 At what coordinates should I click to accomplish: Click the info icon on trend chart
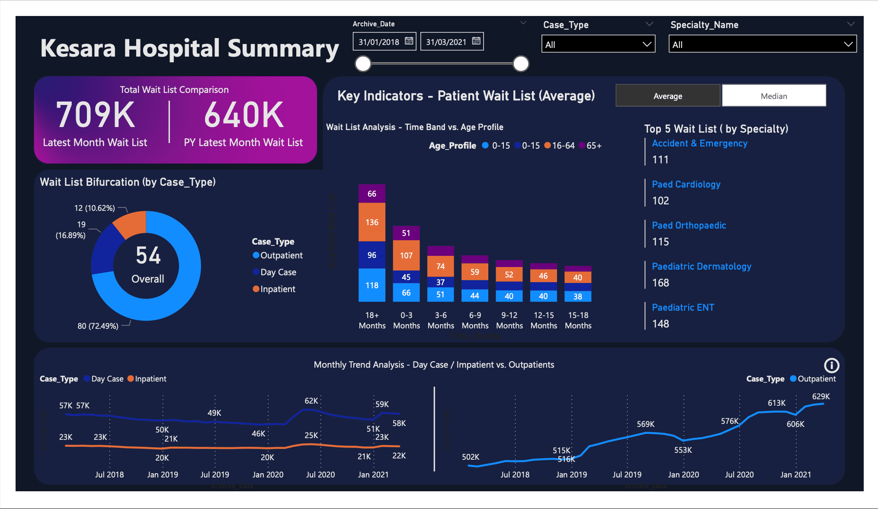pyautogui.click(x=831, y=366)
